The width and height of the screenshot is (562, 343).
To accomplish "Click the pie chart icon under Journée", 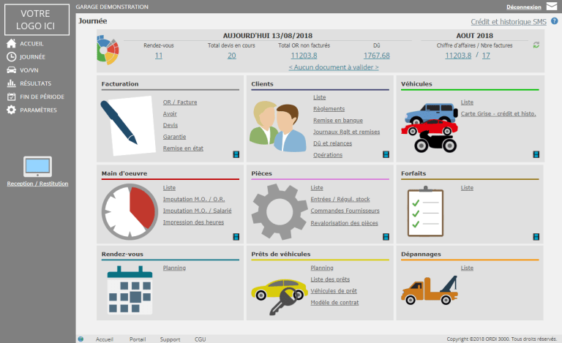I will pyautogui.click(x=108, y=48).
